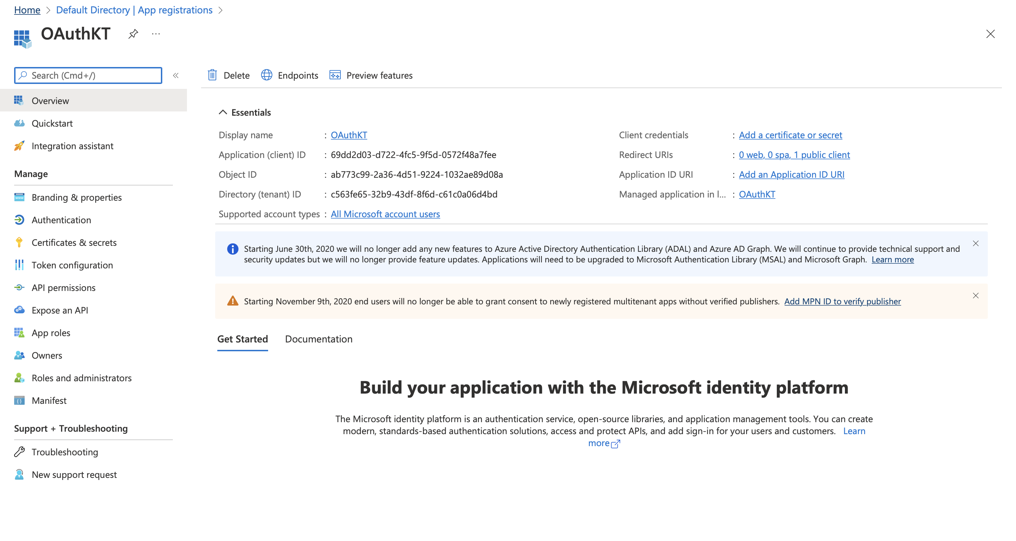
Task: Open Token configuration page
Action: [x=93, y=265]
